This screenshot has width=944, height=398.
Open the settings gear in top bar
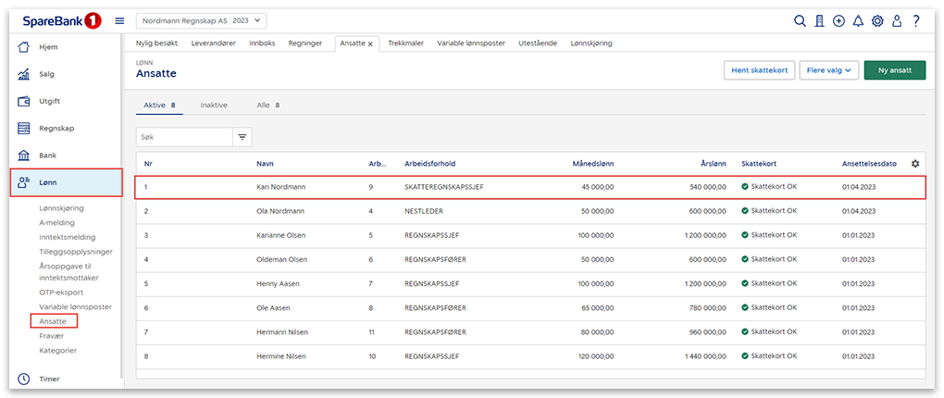coord(877,20)
